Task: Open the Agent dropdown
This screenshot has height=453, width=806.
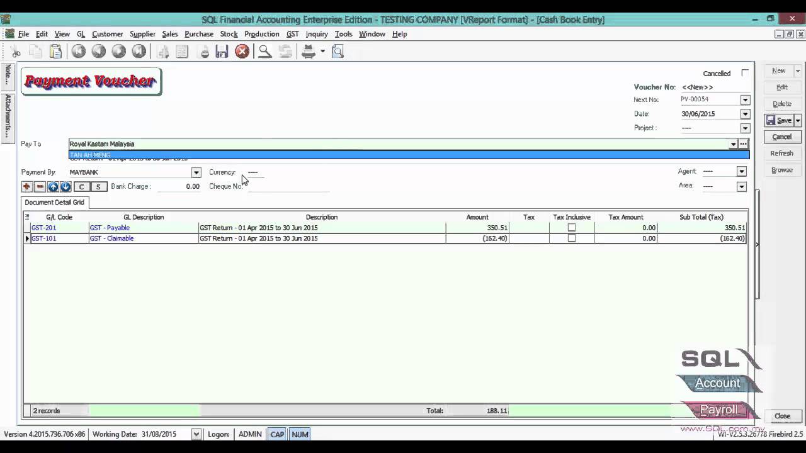Action: 741,171
